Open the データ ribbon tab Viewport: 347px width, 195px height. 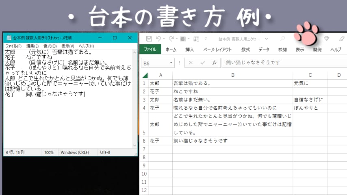[264, 50]
